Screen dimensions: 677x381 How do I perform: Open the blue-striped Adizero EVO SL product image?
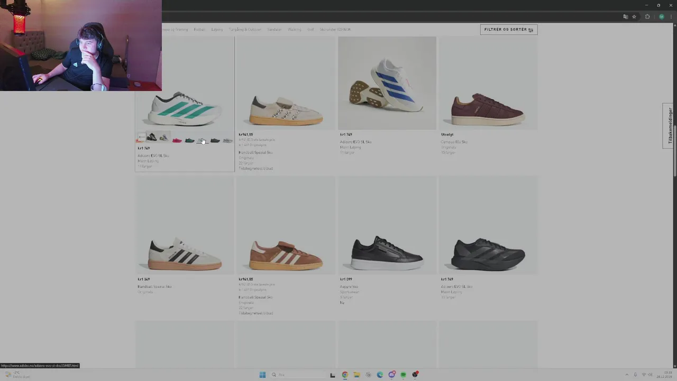point(387,83)
